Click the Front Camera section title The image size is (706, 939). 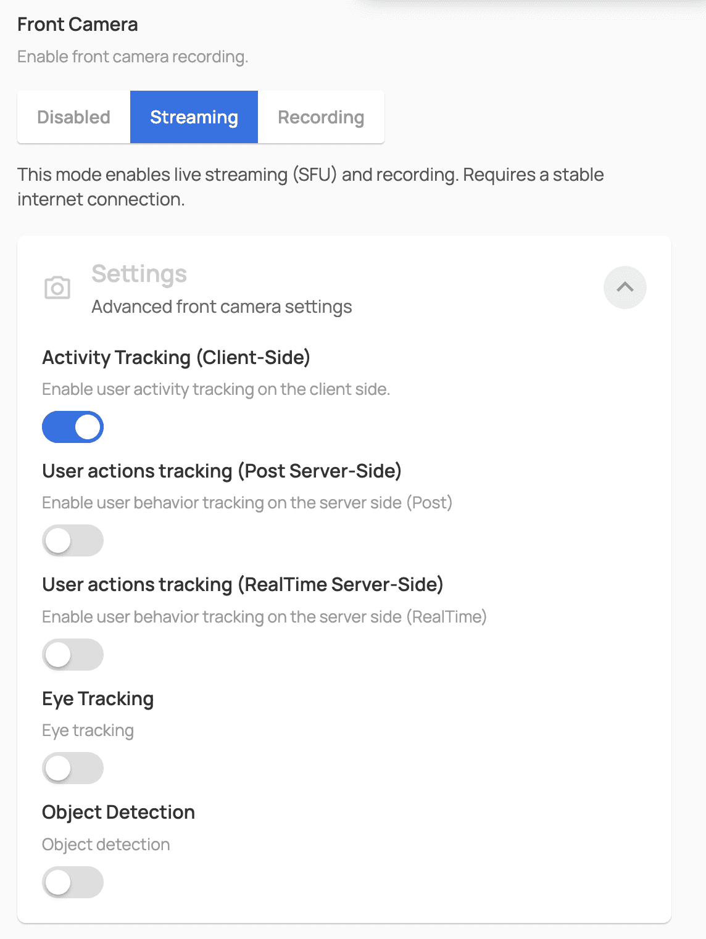tap(78, 25)
